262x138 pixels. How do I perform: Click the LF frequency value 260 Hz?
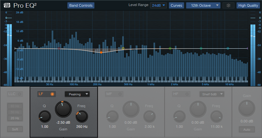pyautogui.click(x=82, y=127)
